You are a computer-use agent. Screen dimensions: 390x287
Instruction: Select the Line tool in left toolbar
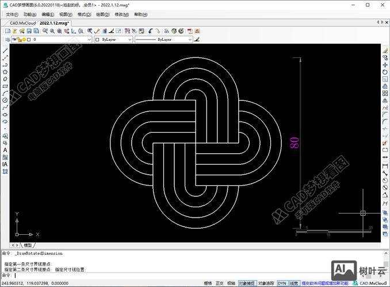[x=5, y=51]
